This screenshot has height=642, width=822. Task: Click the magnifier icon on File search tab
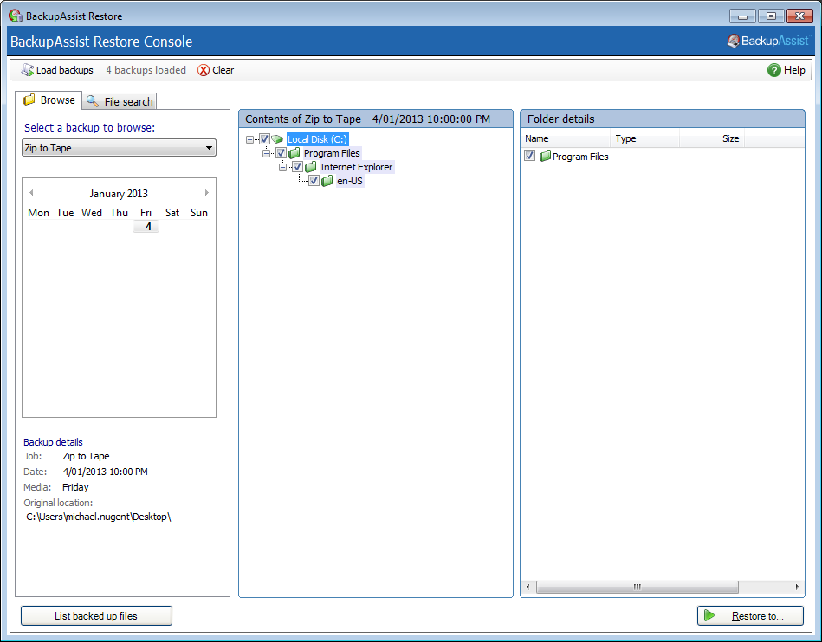click(x=93, y=101)
